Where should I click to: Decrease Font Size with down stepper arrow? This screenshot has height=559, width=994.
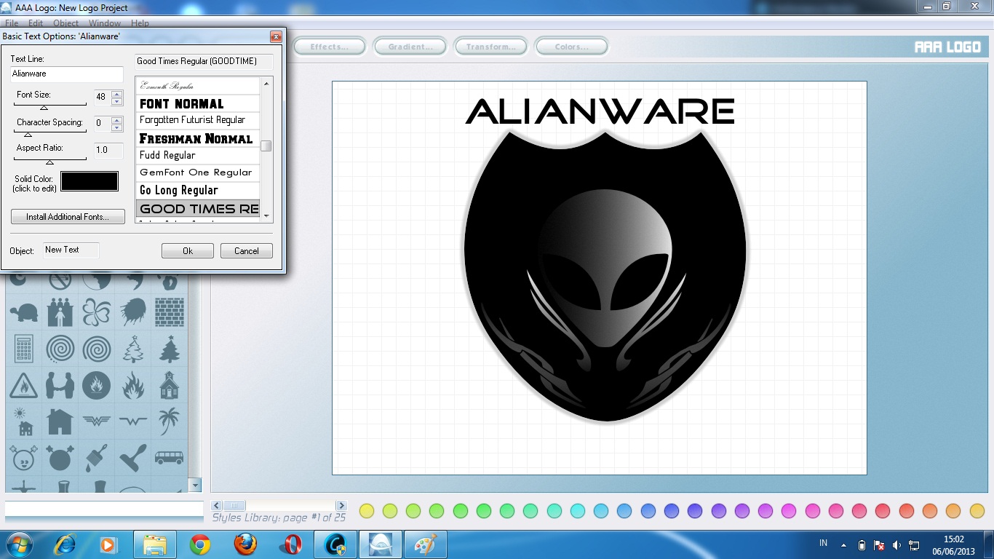tap(117, 100)
